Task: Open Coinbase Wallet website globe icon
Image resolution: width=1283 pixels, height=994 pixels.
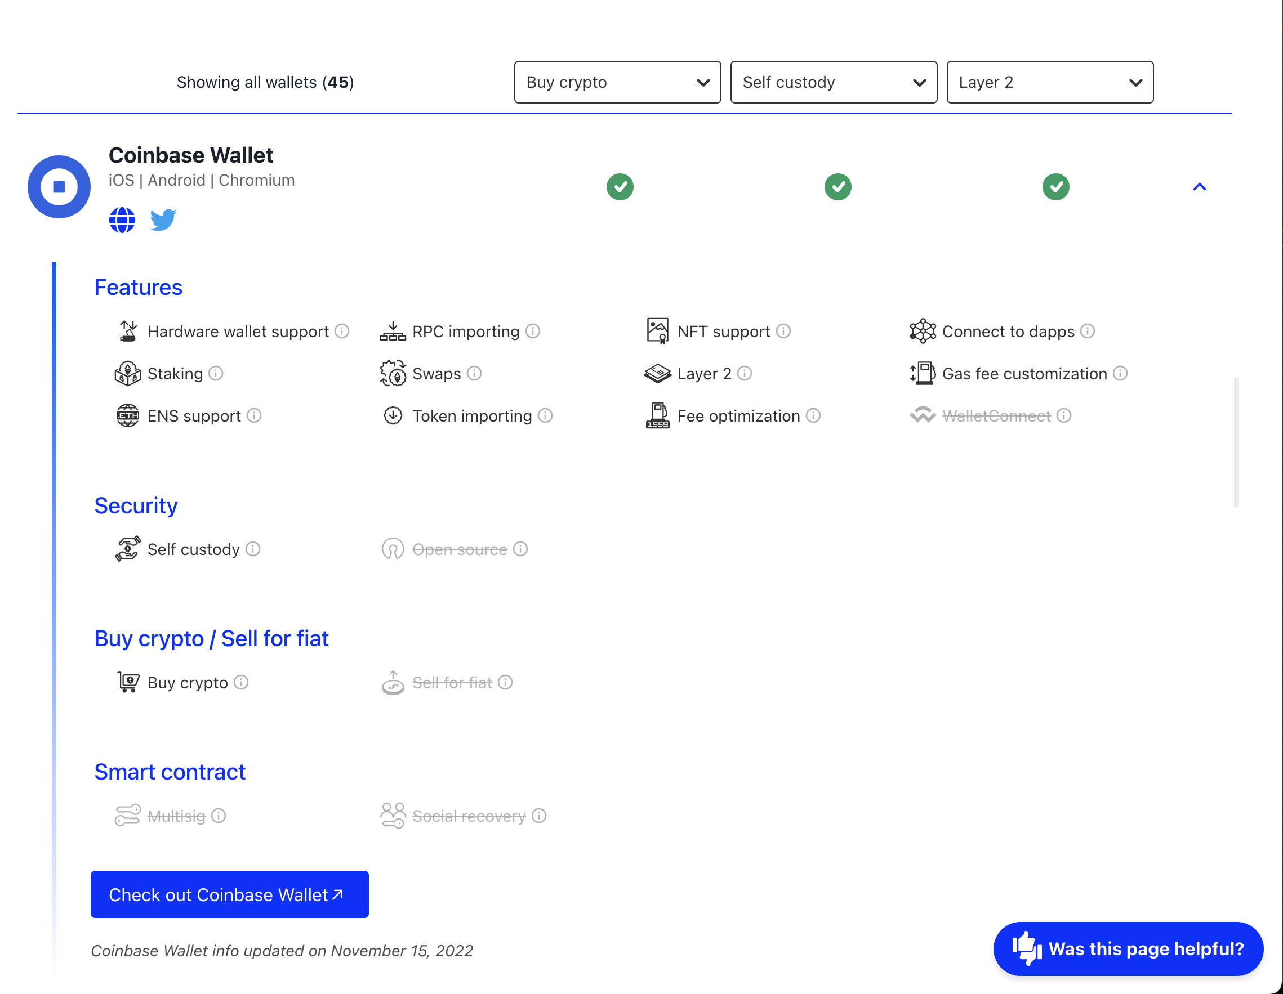Action: tap(122, 220)
